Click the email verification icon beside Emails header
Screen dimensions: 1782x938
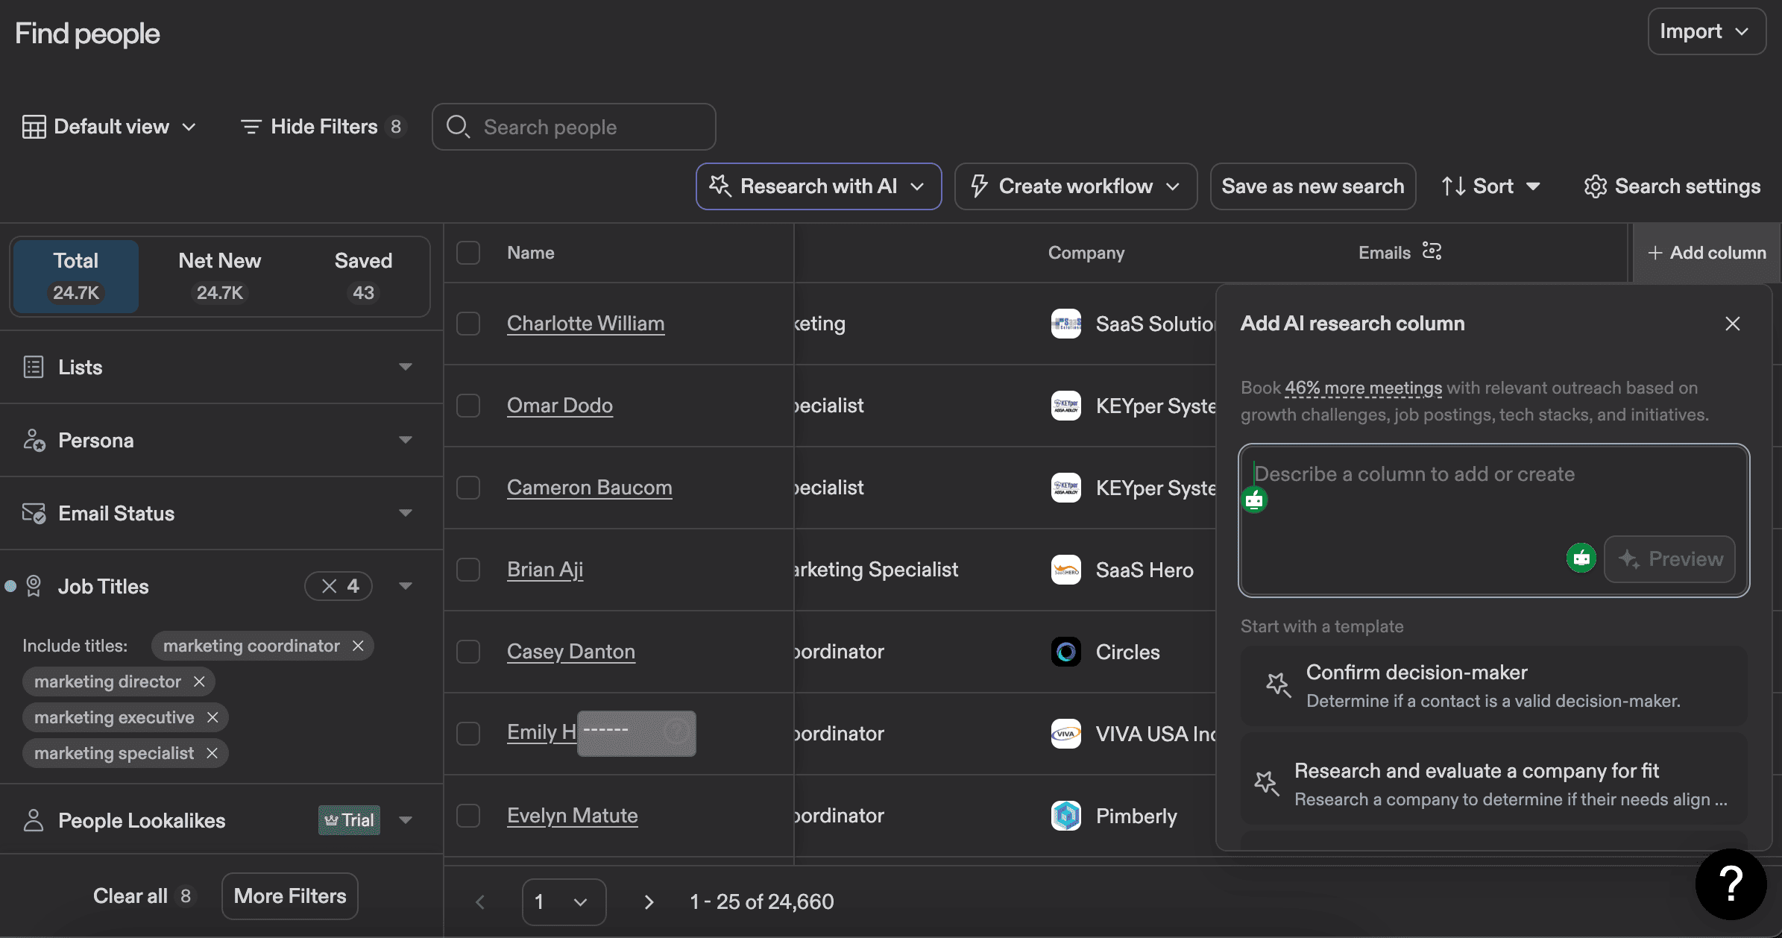click(1432, 251)
